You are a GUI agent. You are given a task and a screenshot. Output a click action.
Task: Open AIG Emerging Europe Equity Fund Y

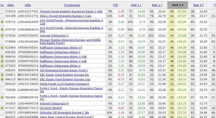(64, 70)
